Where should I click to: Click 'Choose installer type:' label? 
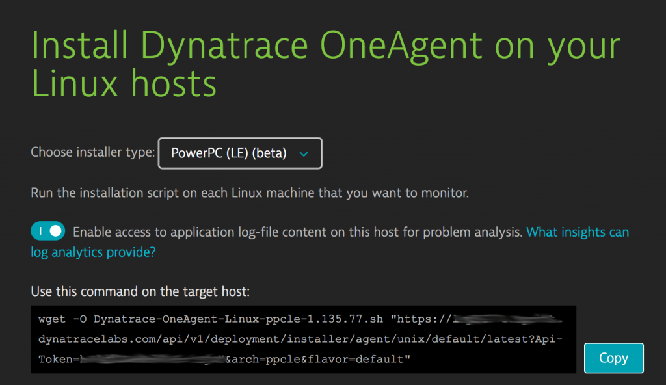point(92,152)
